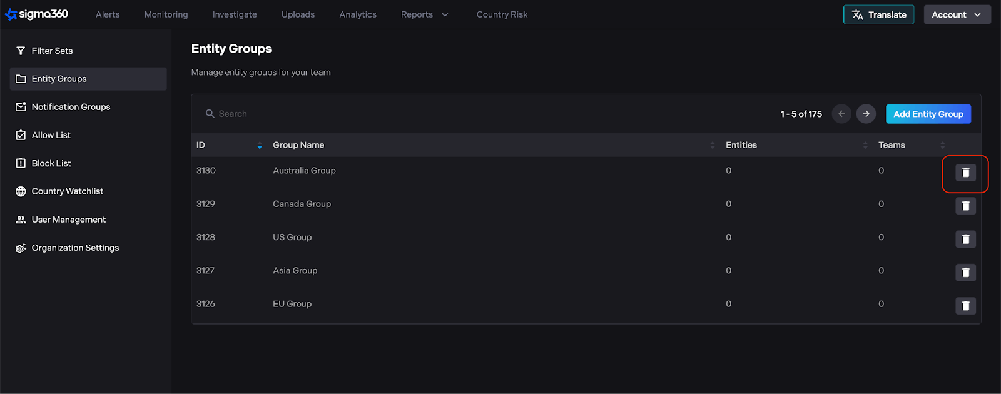1001x394 pixels.
Task: Delete the Australia Group entity group
Action: point(965,173)
